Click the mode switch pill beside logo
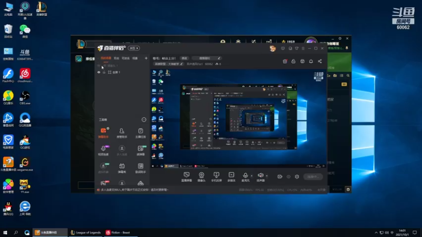Screen dimensions: 422x237 (x=134, y=48)
